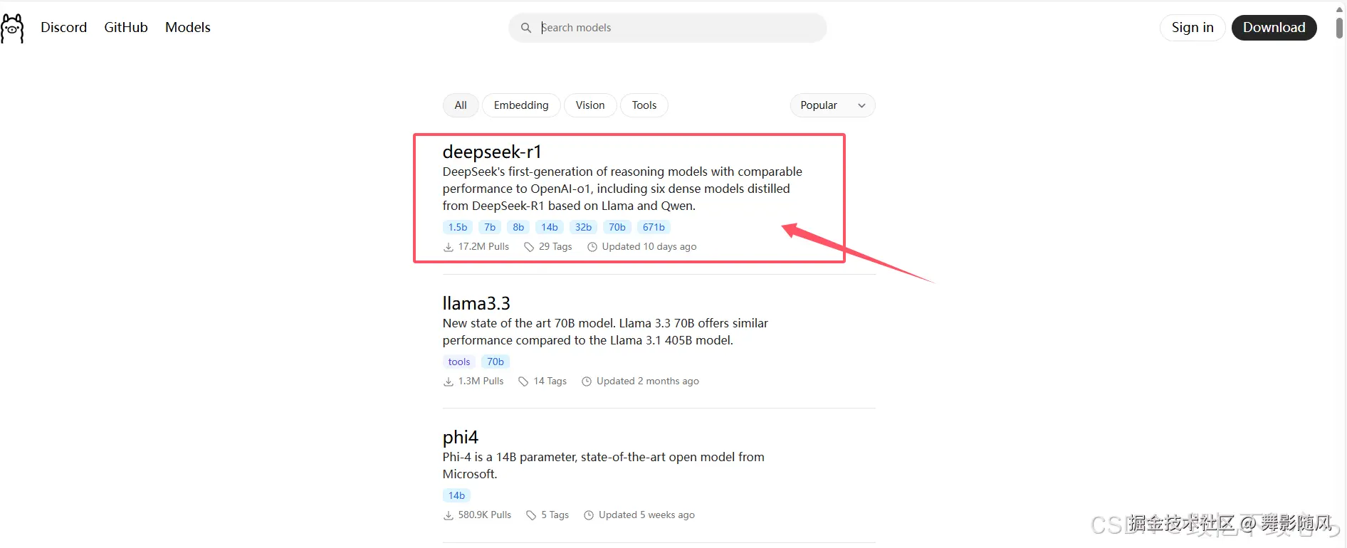Click the 70b tag of llama3.3

tap(496, 362)
